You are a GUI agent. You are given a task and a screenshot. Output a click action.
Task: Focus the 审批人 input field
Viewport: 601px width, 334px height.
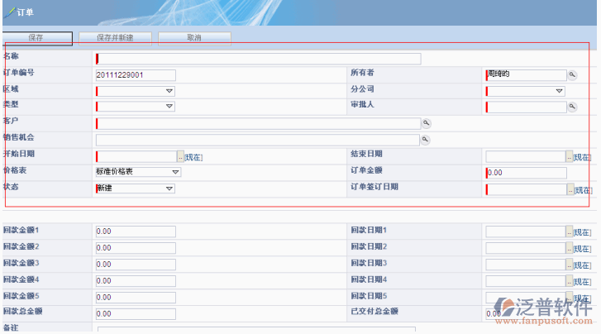click(526, 107)
